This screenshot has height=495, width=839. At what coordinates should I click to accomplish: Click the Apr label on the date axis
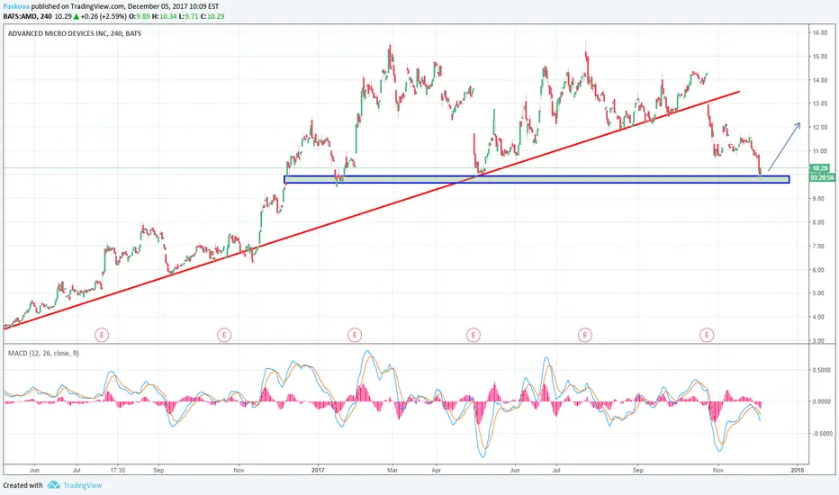point(436,471)
